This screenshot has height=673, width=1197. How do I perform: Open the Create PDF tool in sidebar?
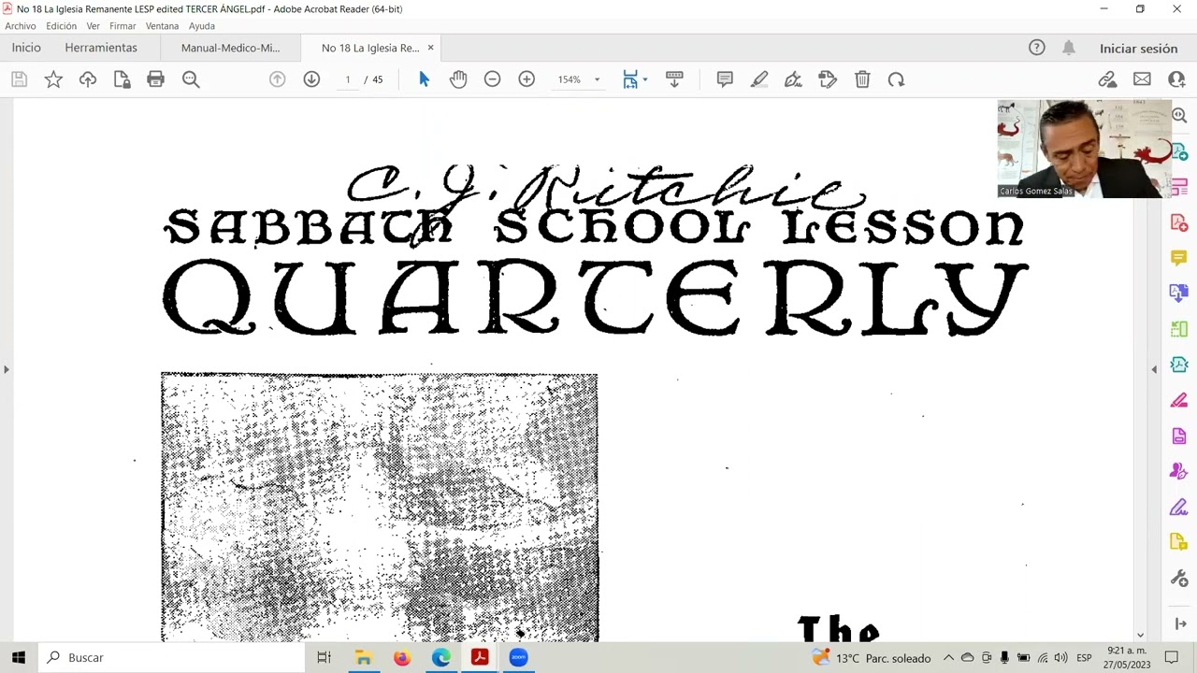point(1179,223)
